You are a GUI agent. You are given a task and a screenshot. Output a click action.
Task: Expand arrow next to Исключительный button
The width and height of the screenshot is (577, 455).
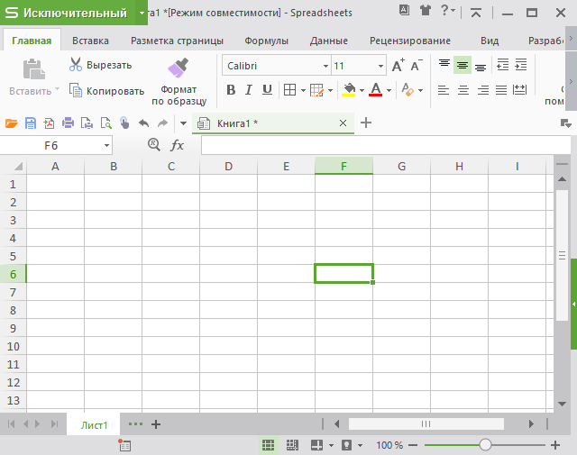pos(142,13)
